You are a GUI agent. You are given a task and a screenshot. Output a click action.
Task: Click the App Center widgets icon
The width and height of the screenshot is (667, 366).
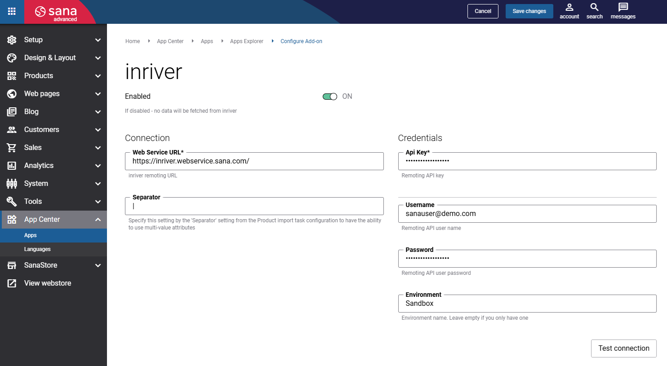[12, 220]
